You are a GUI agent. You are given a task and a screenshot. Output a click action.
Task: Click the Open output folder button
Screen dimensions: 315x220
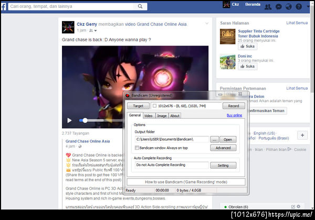point(228,139)
